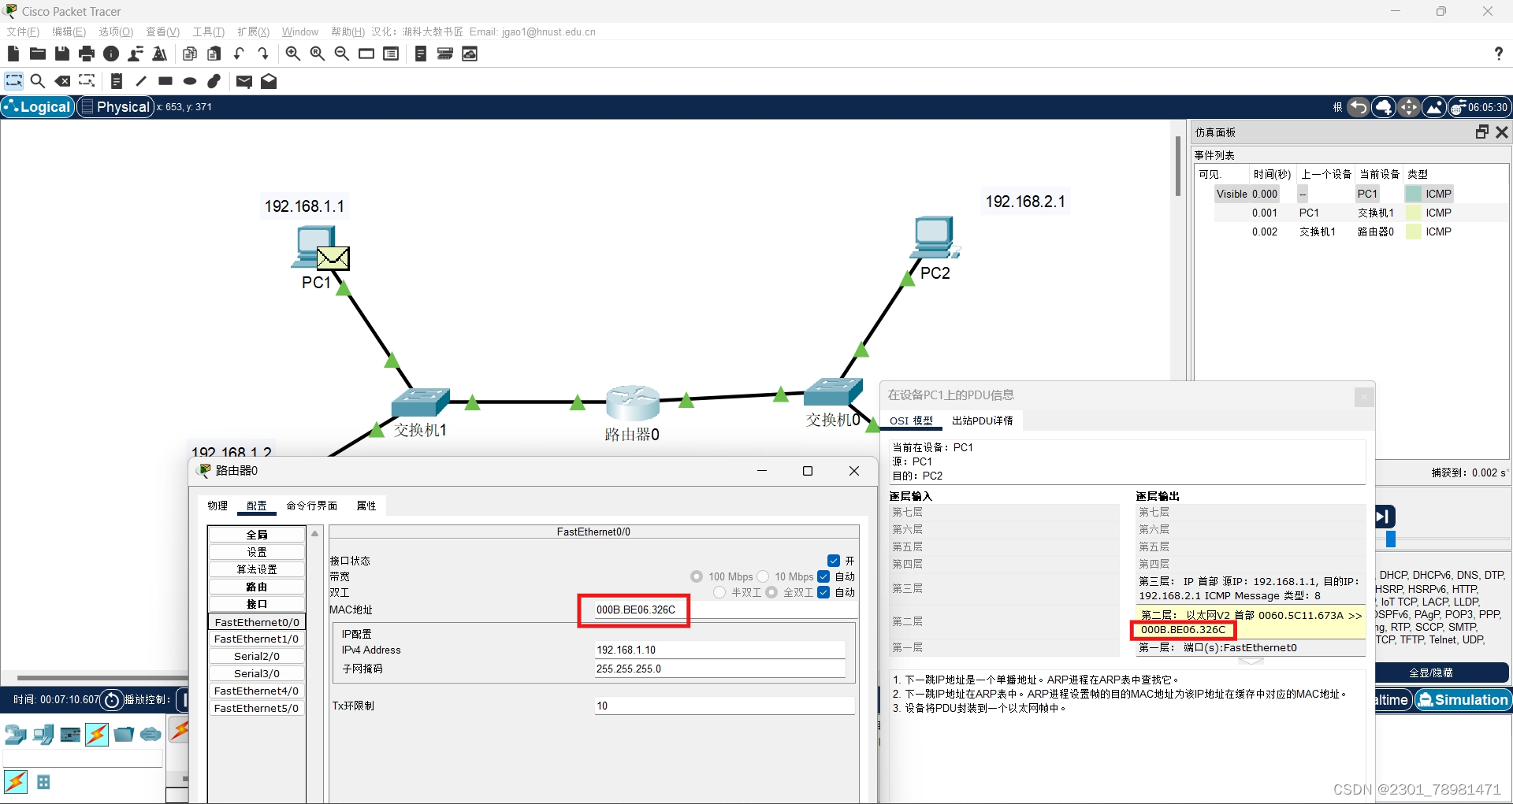Click the Zoom Reset magnifier icon

pos(318,54)
